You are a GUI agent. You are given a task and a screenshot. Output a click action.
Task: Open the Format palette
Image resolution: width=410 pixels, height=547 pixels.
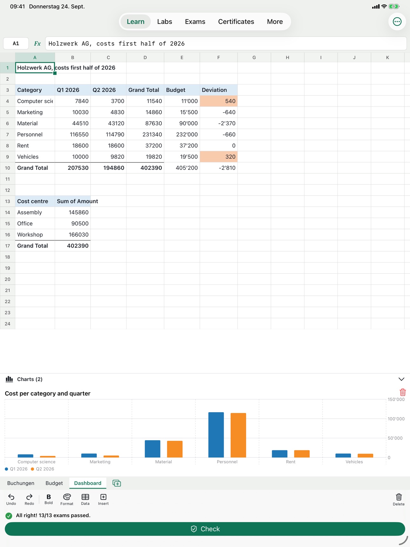(x=67, y=499)
